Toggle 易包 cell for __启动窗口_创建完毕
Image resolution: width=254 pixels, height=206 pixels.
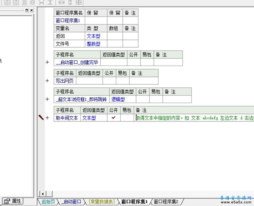tap(147, 62)
